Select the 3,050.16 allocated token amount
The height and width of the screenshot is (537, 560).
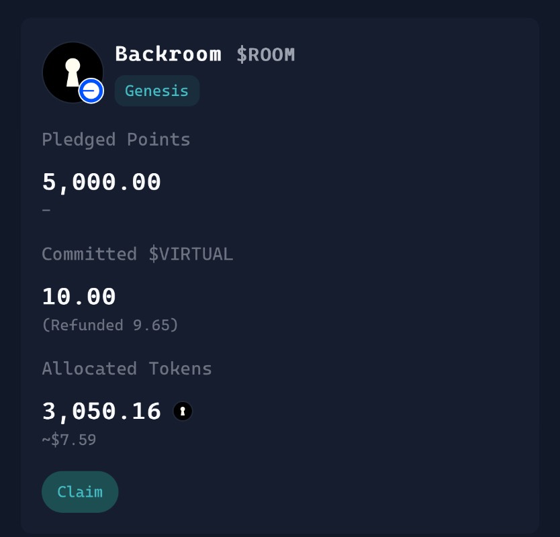tap(101, 411)
